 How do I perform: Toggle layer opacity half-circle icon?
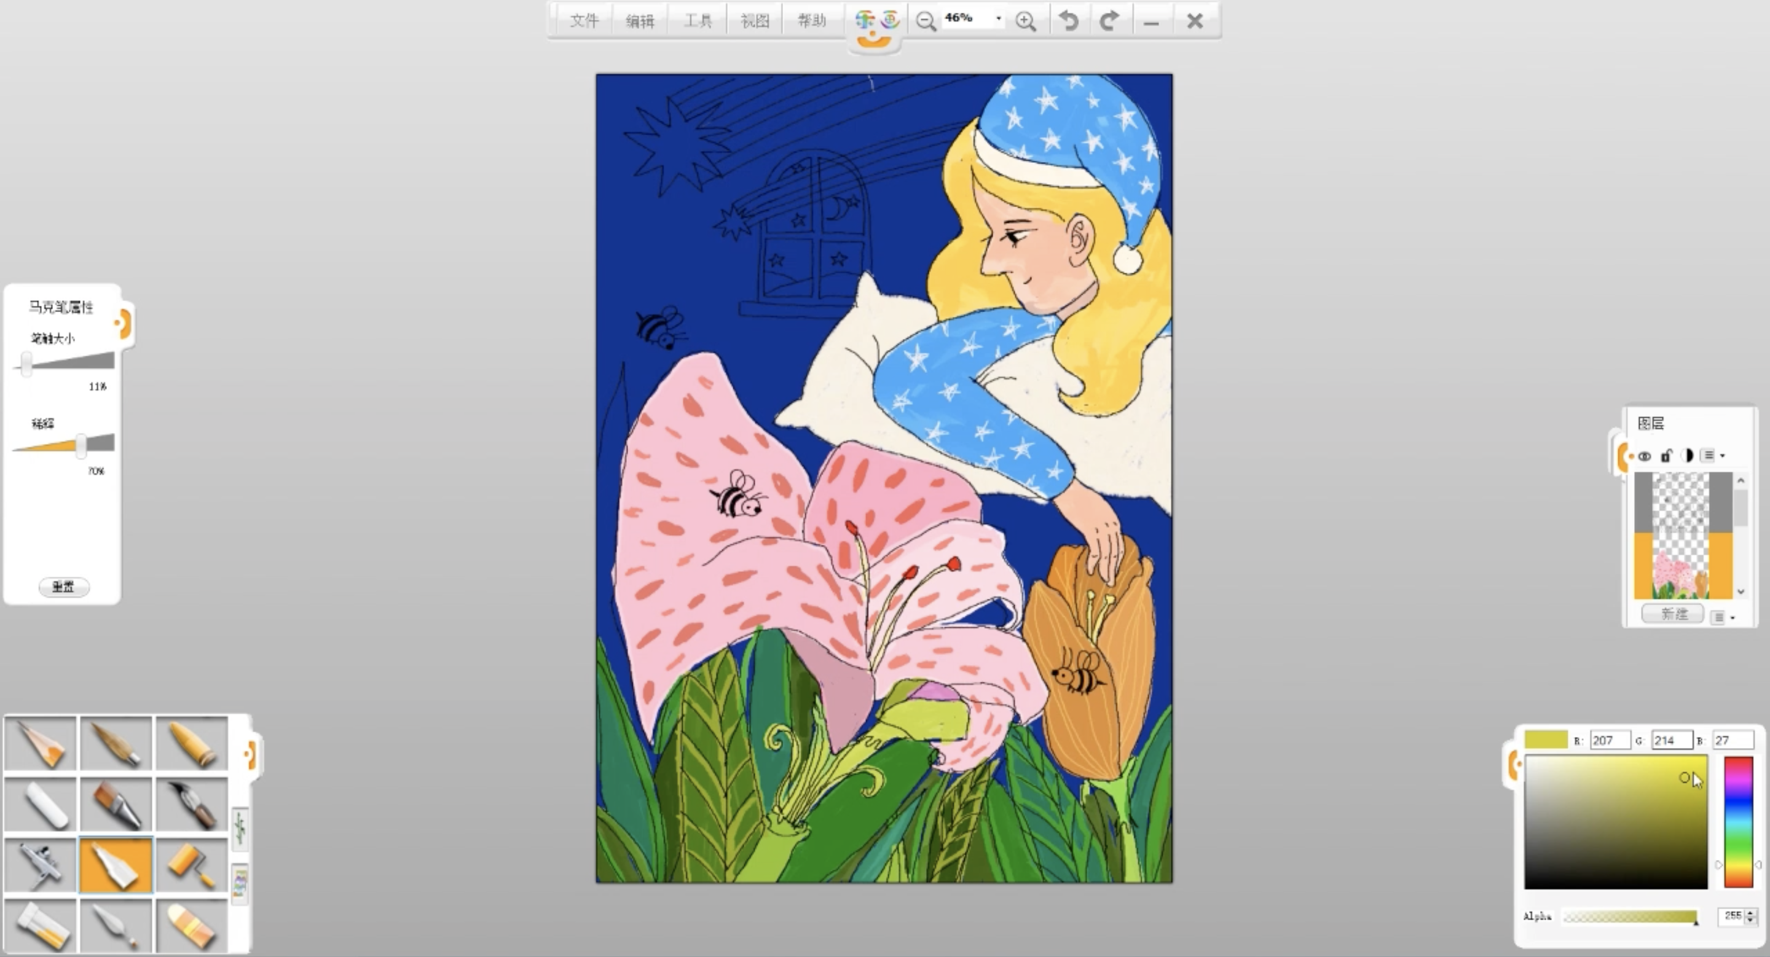click(1687, 456)
